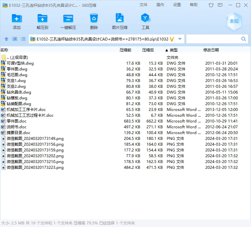The width and height of the screenshot is (251, 227).
Task: Select the file 钻模板.dwg
Action: coord(17,98)
